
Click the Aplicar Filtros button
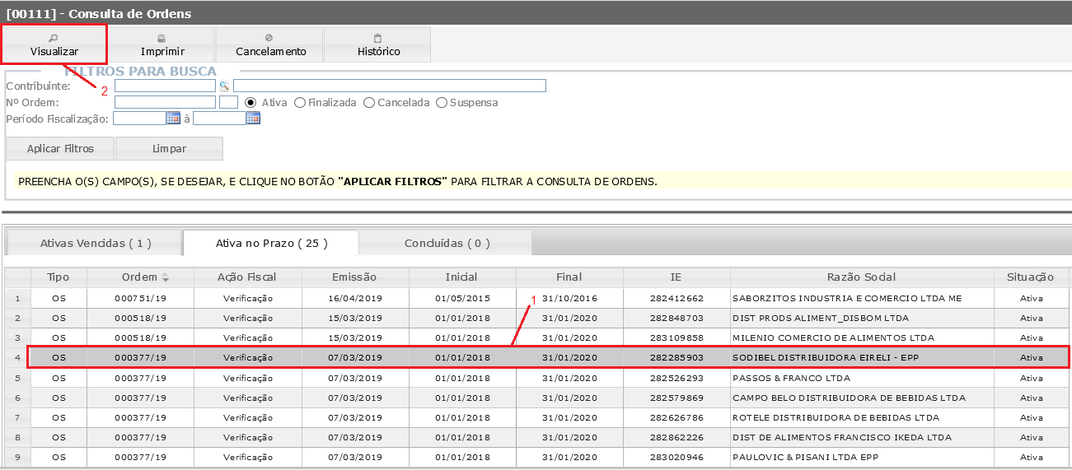click(60, 149)
